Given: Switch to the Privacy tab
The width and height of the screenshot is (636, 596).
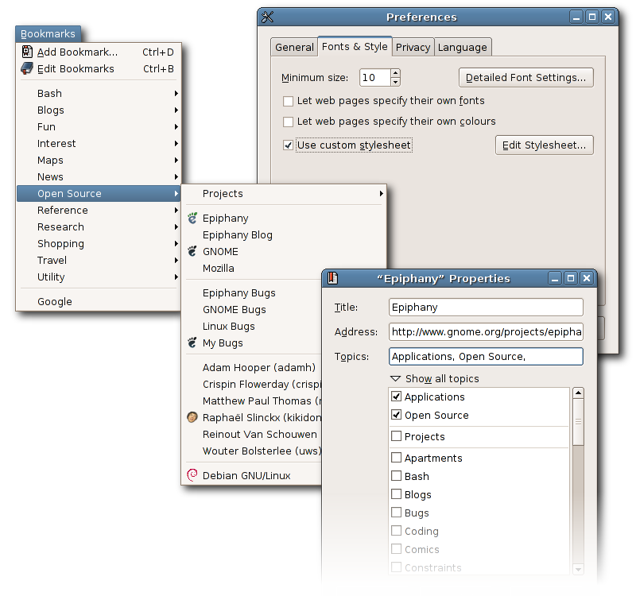Looking at the screenshot, I should pos(413,47).
